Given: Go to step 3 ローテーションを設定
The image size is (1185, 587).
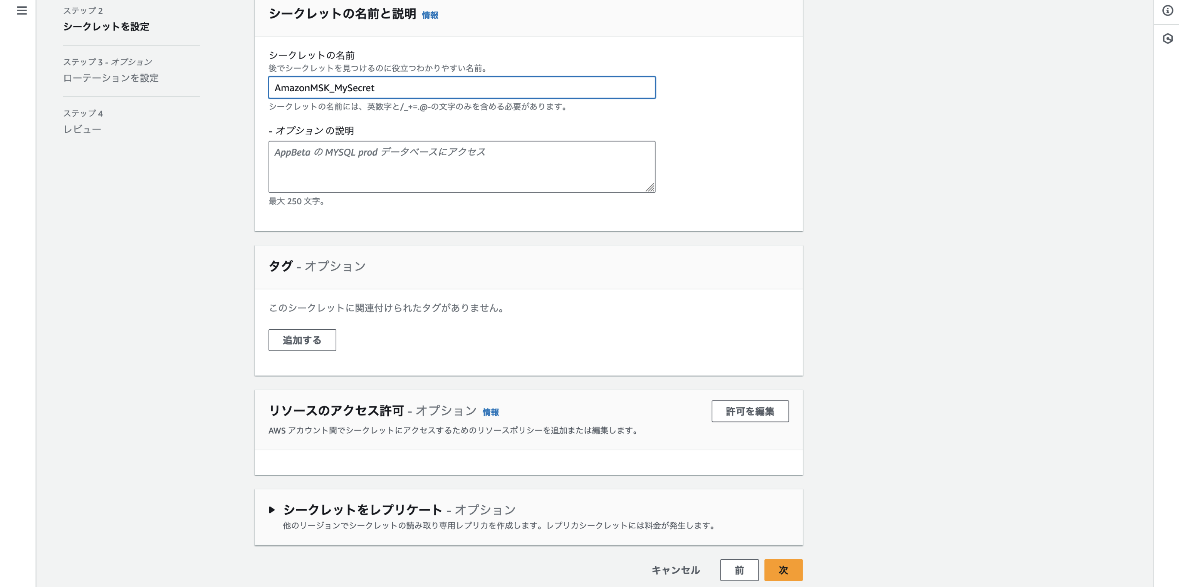Looking at the screenshot, I should (111, 78).
